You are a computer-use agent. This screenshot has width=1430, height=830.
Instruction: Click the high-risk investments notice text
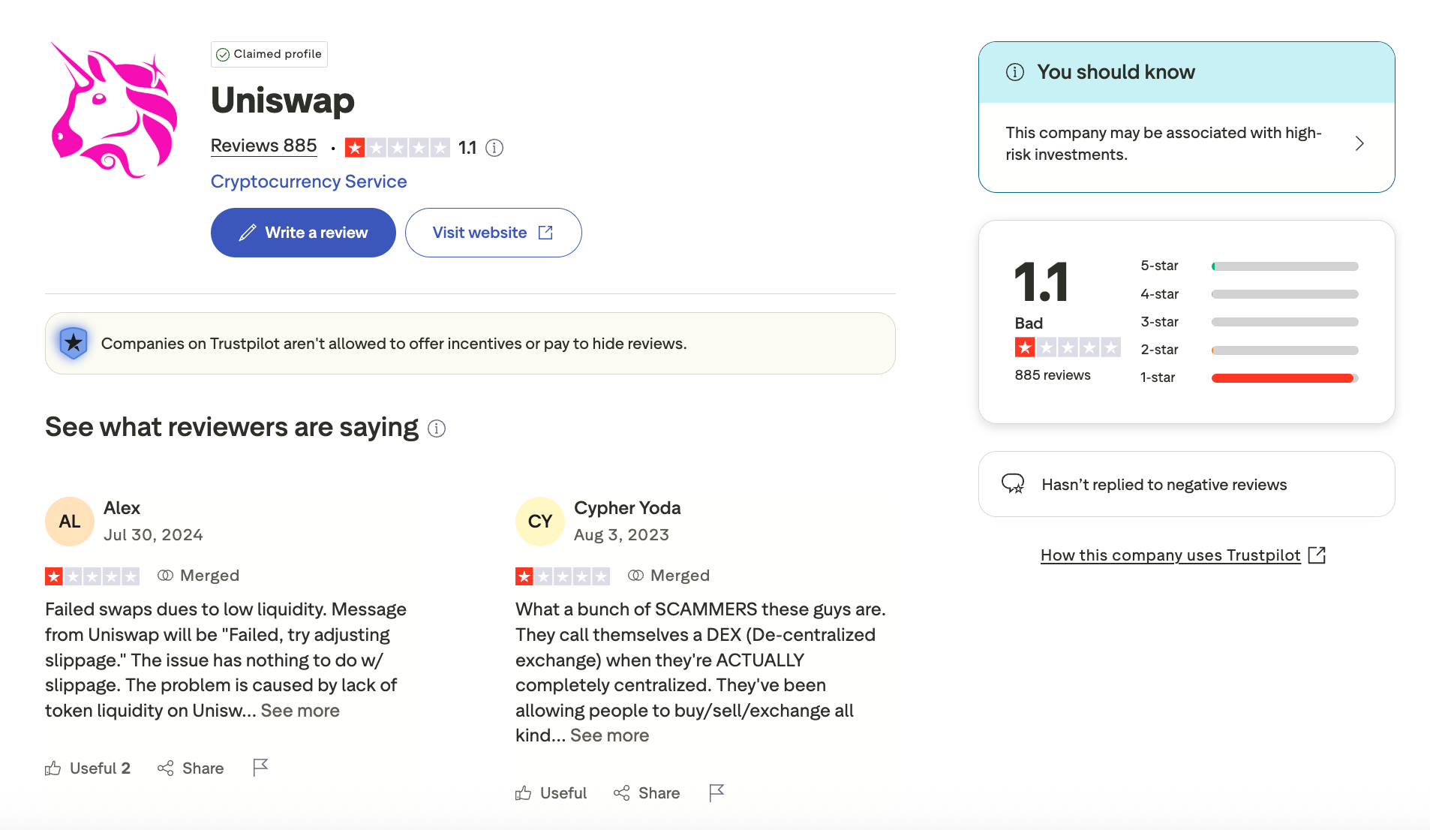click(1164, 143)
